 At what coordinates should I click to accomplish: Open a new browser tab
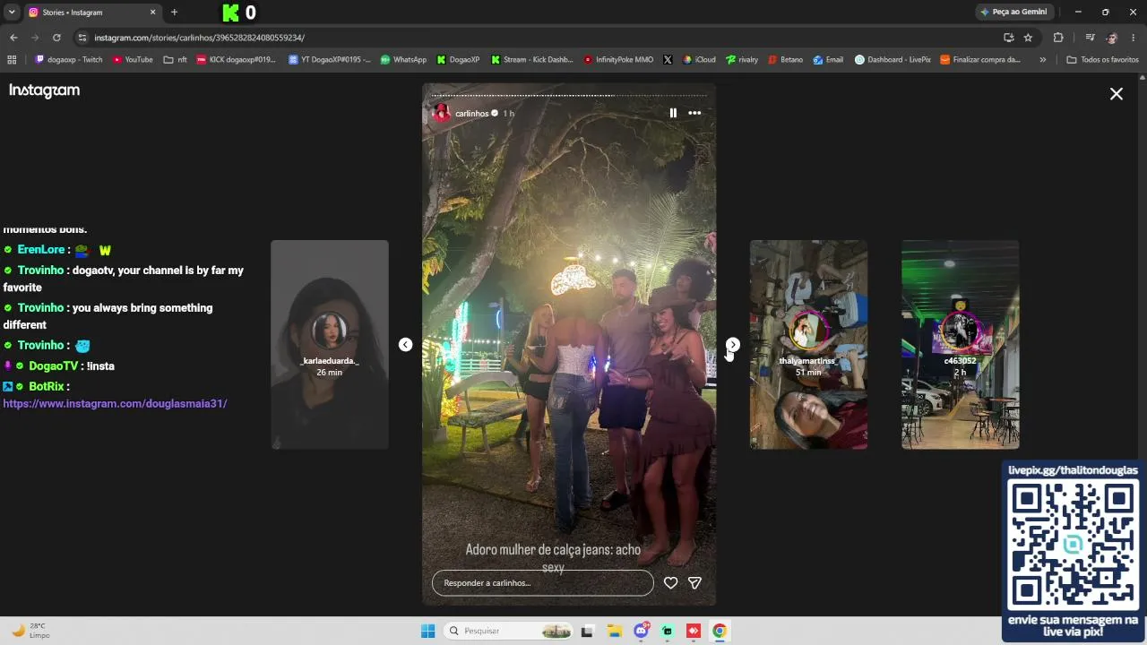[x=174, y=13]
